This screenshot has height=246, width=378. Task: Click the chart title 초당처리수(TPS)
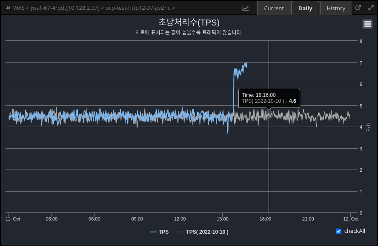click(189, 23)
